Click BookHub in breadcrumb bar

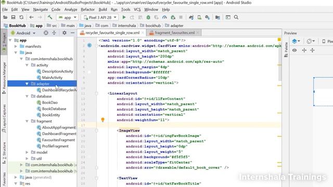pyautogui.click(x=15, y=25)
